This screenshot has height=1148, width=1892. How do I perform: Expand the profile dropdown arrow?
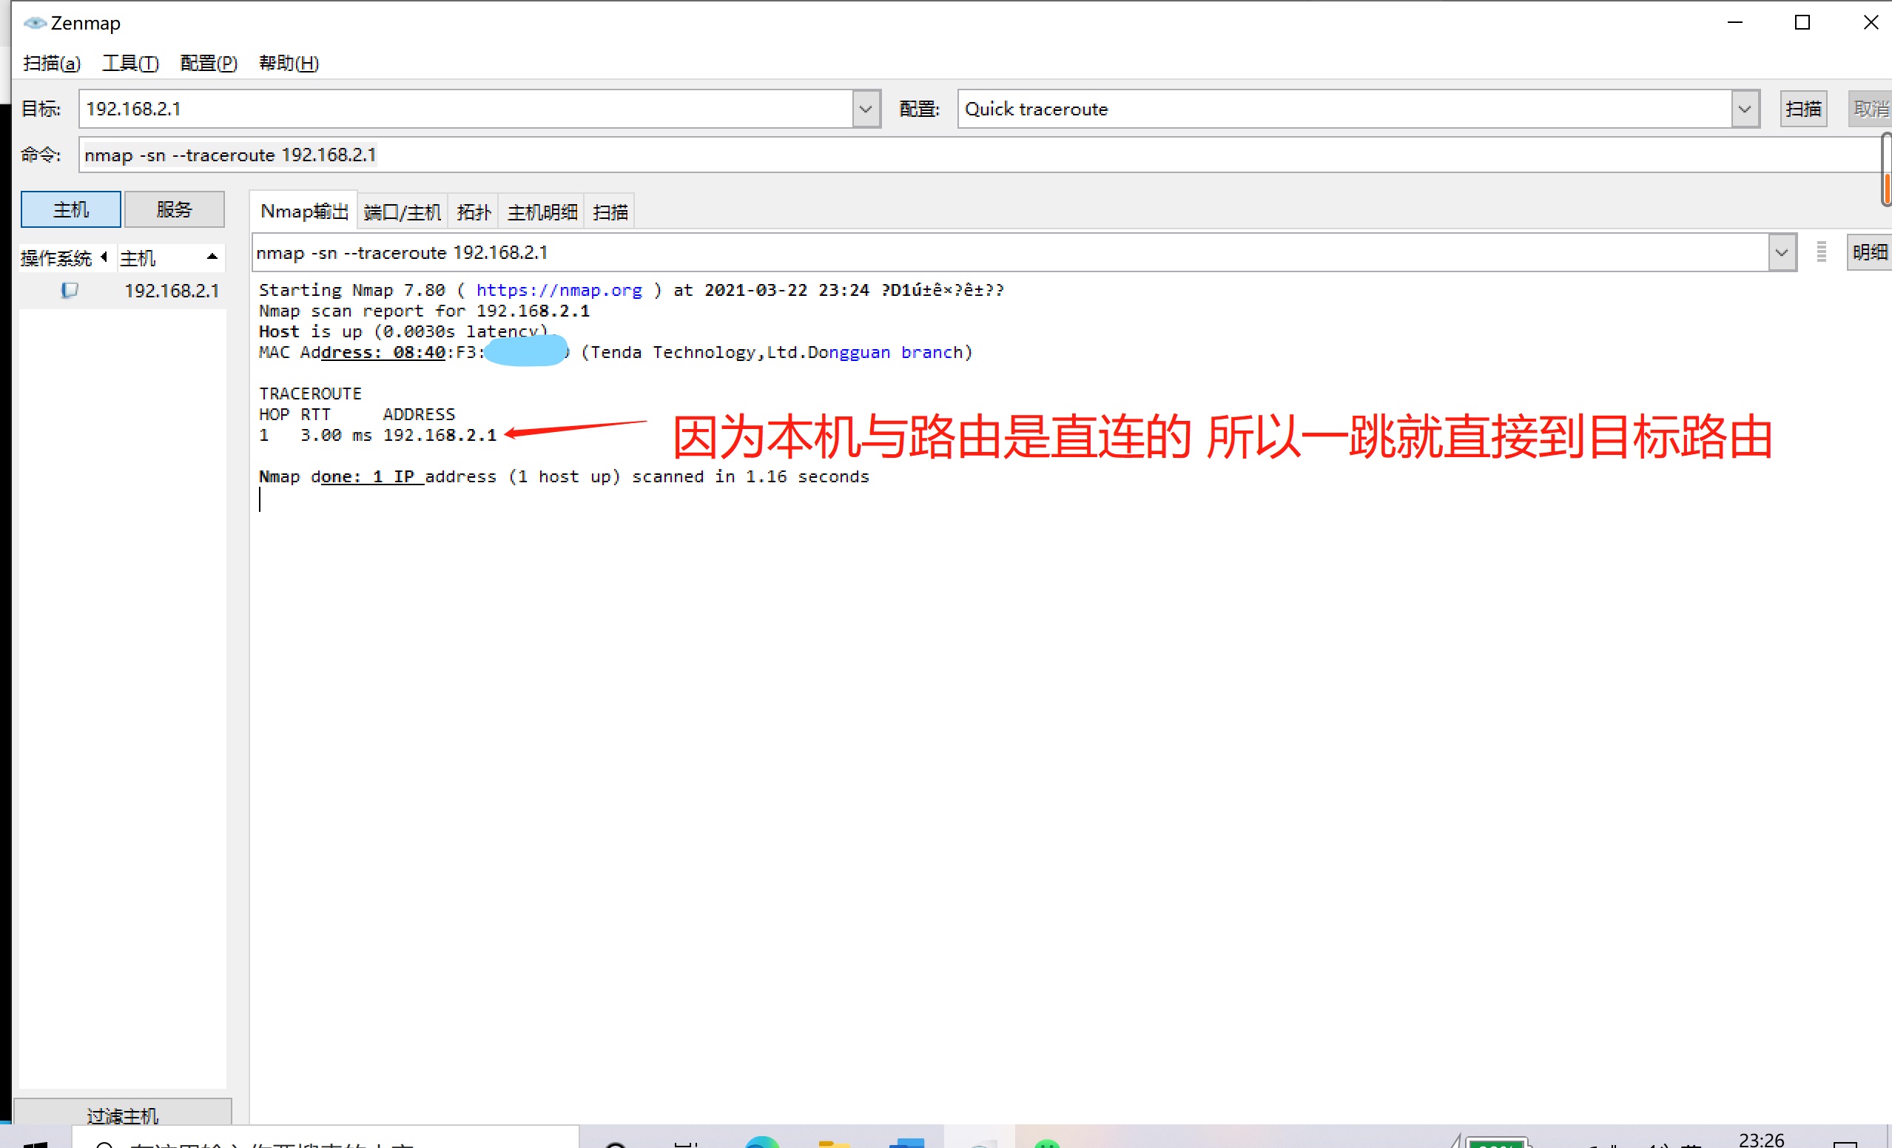(x=1745, y=109)
